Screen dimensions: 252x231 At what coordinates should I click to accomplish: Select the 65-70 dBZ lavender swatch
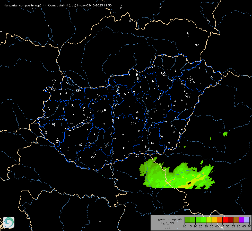(247, 220)
